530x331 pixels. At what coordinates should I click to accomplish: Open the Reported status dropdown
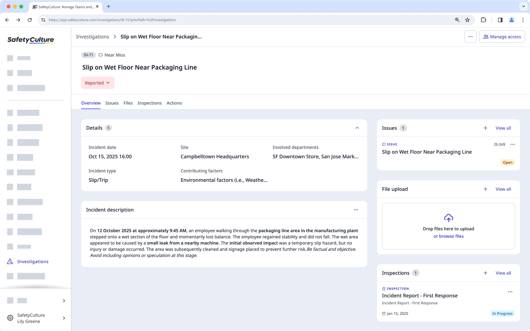[97, 83]
